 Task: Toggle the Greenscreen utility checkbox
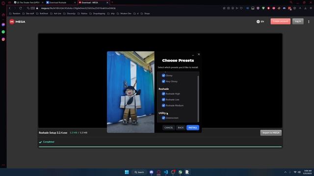coord(163,118)
